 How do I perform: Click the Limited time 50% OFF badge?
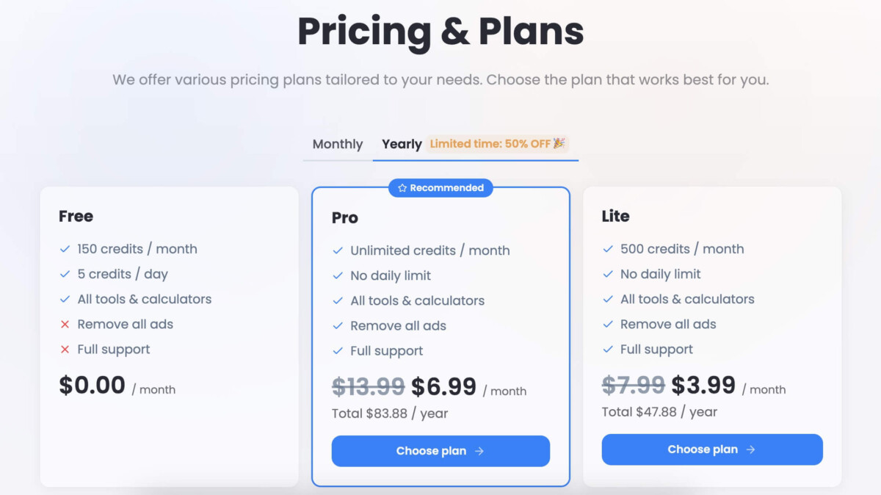tap(497, 144)
